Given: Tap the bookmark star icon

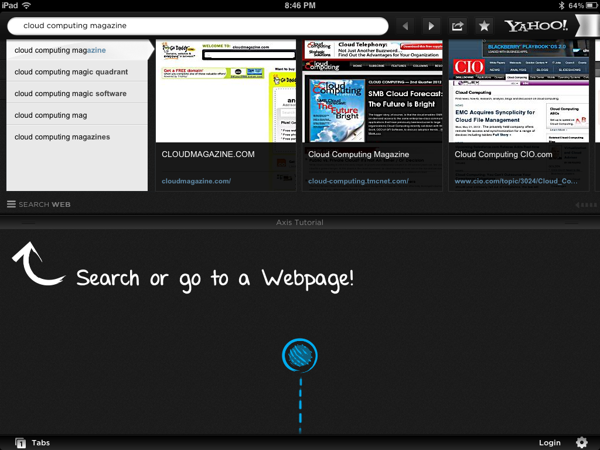Looking at the screenshot, I should click(x=484, y=26).
